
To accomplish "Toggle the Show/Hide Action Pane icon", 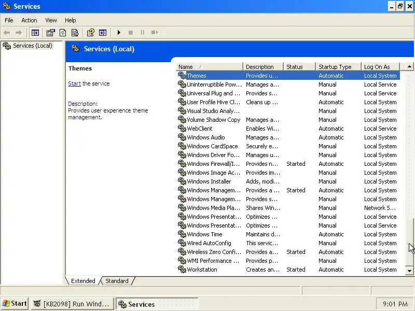I will (103, 33).
